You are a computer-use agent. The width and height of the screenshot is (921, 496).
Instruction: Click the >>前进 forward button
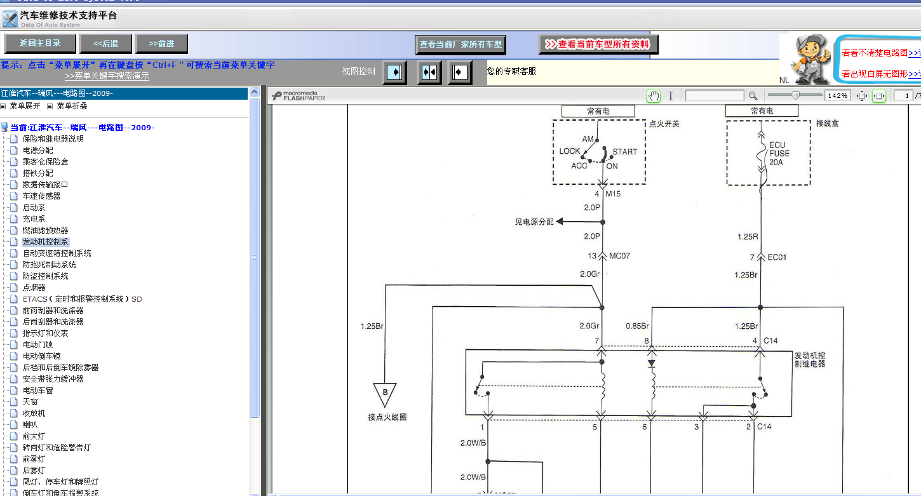pos(161,44)
